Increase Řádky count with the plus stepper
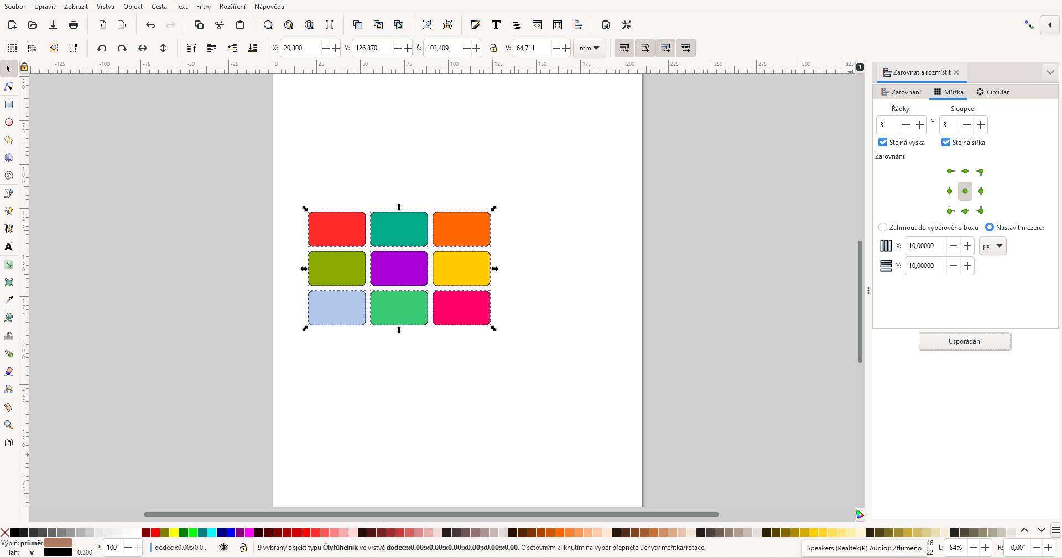The image size is (1062, 558). point(920,125)
